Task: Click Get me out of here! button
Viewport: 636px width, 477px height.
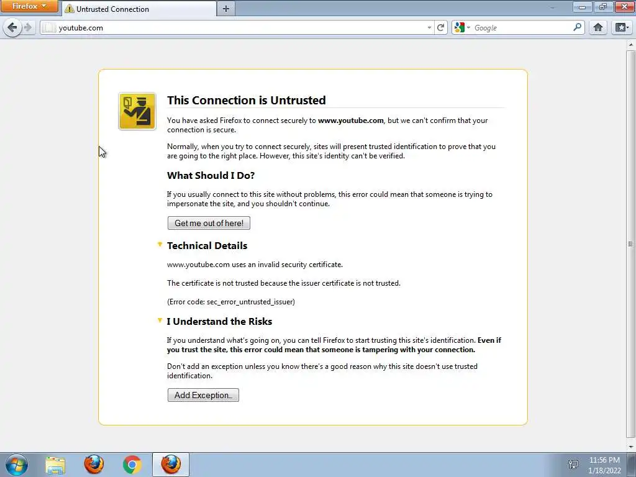Action: [209, 223]
